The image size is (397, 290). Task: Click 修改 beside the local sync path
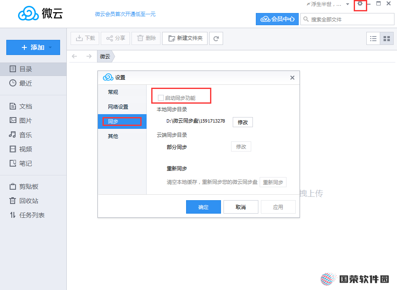[242, 123]
